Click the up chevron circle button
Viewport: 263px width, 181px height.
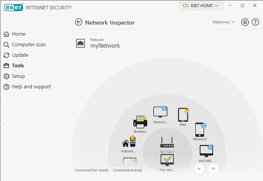213,169
